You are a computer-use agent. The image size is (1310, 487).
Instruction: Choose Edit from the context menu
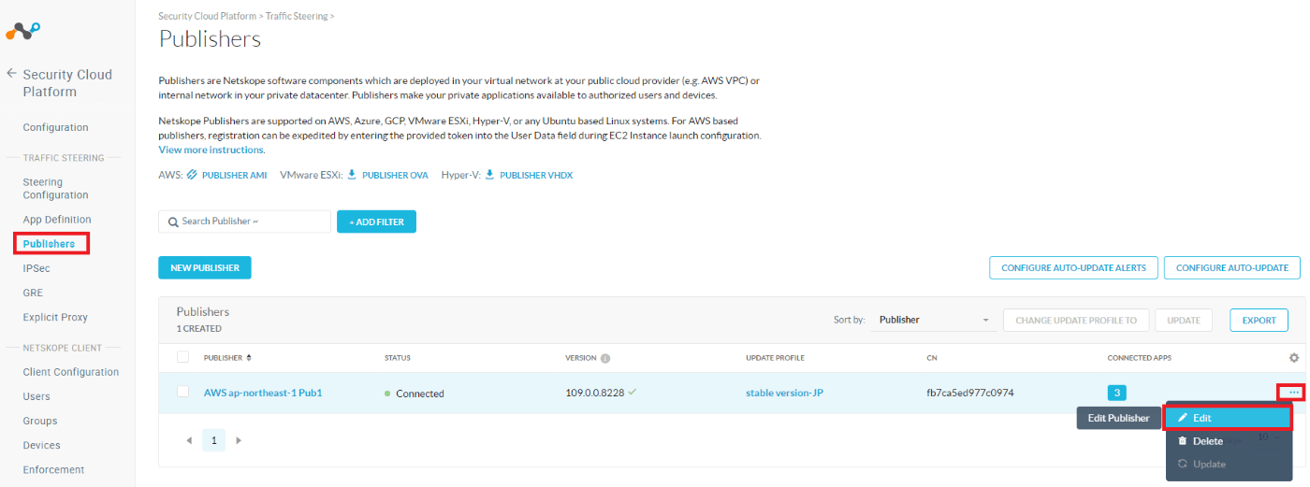click(1229, 418)
